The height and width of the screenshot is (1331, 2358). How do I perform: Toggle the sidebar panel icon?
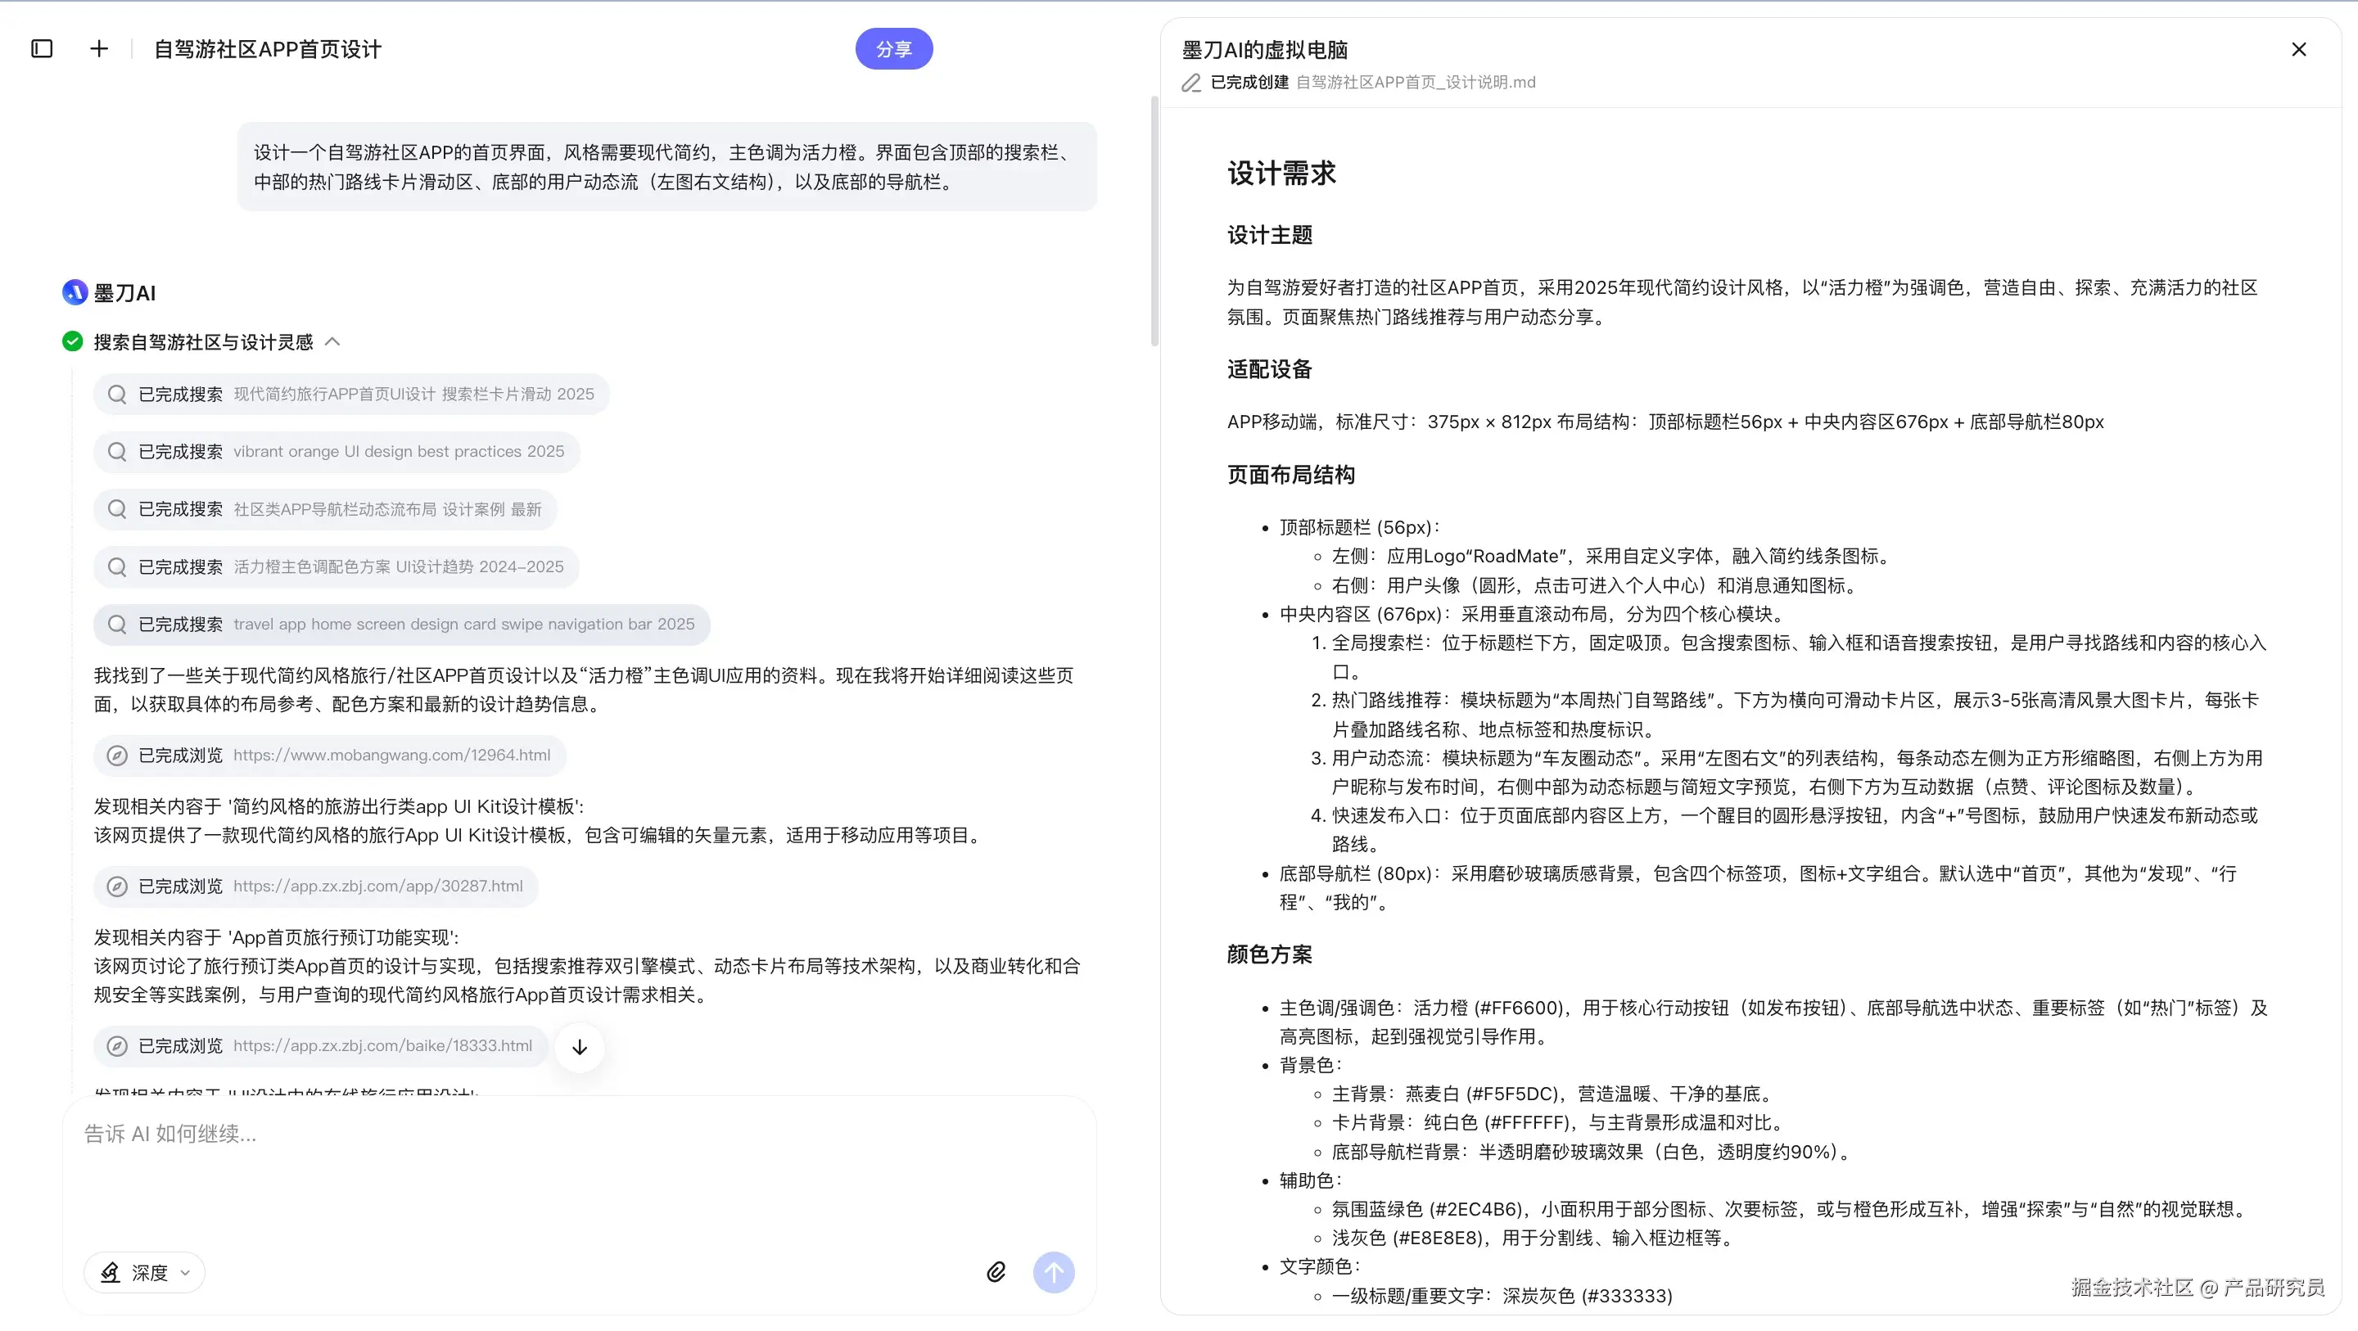click(x=42, y=48)
